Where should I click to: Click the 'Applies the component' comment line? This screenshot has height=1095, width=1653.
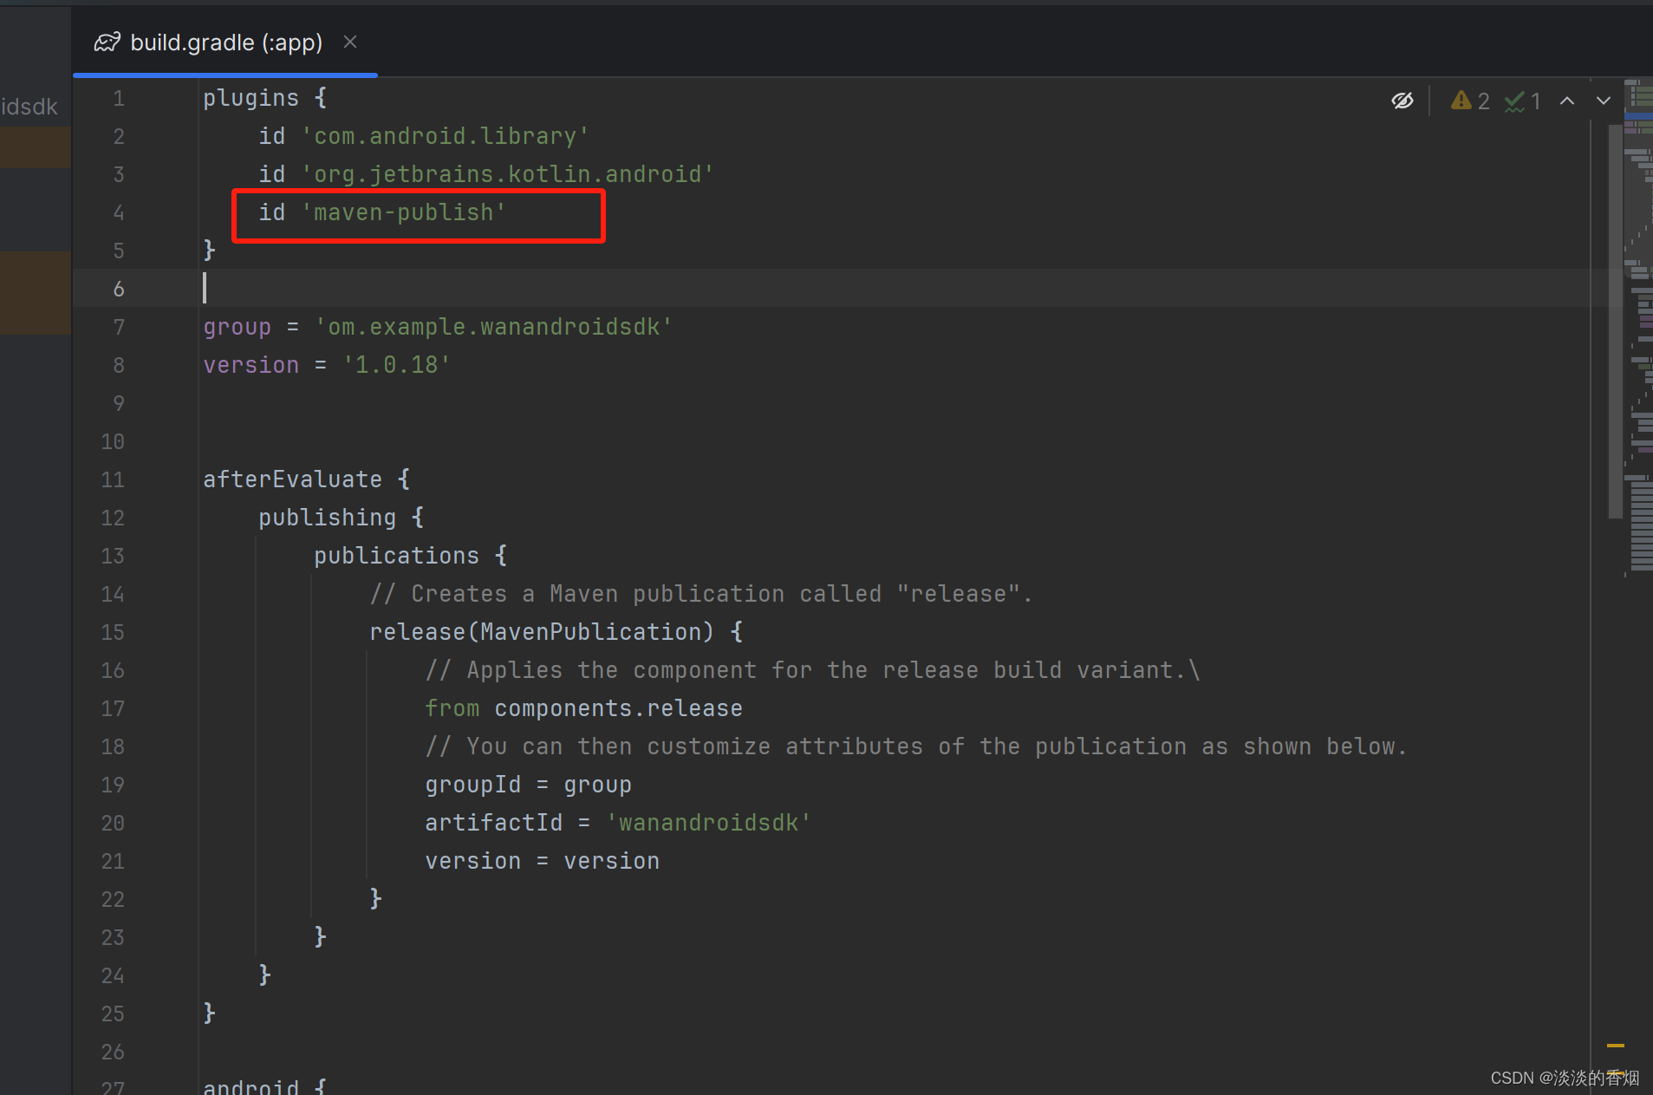(812, 670)
